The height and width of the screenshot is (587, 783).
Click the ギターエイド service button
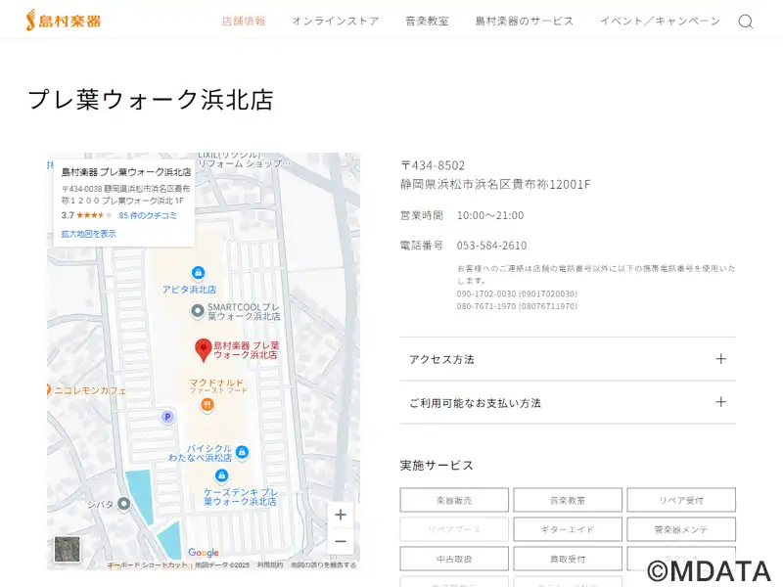click(568, 529)
